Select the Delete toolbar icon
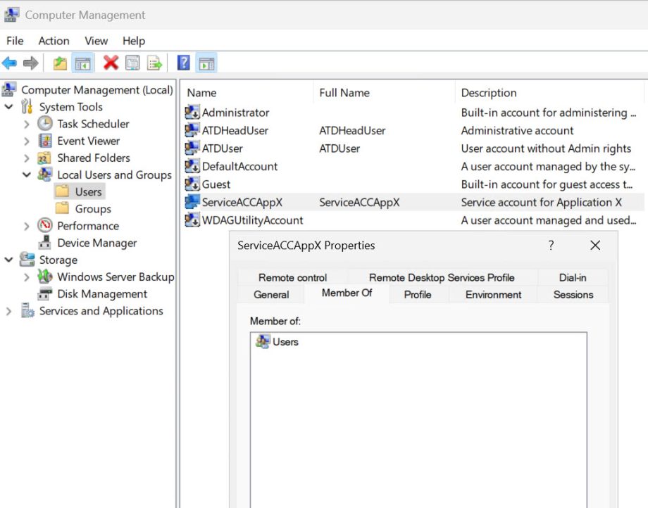The width and height of the screenshot is (648, 508). [109, 63]
